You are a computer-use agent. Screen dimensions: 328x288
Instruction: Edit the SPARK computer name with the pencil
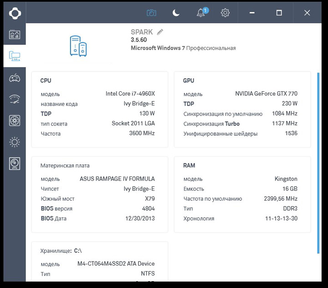click(x=160, y=32)
